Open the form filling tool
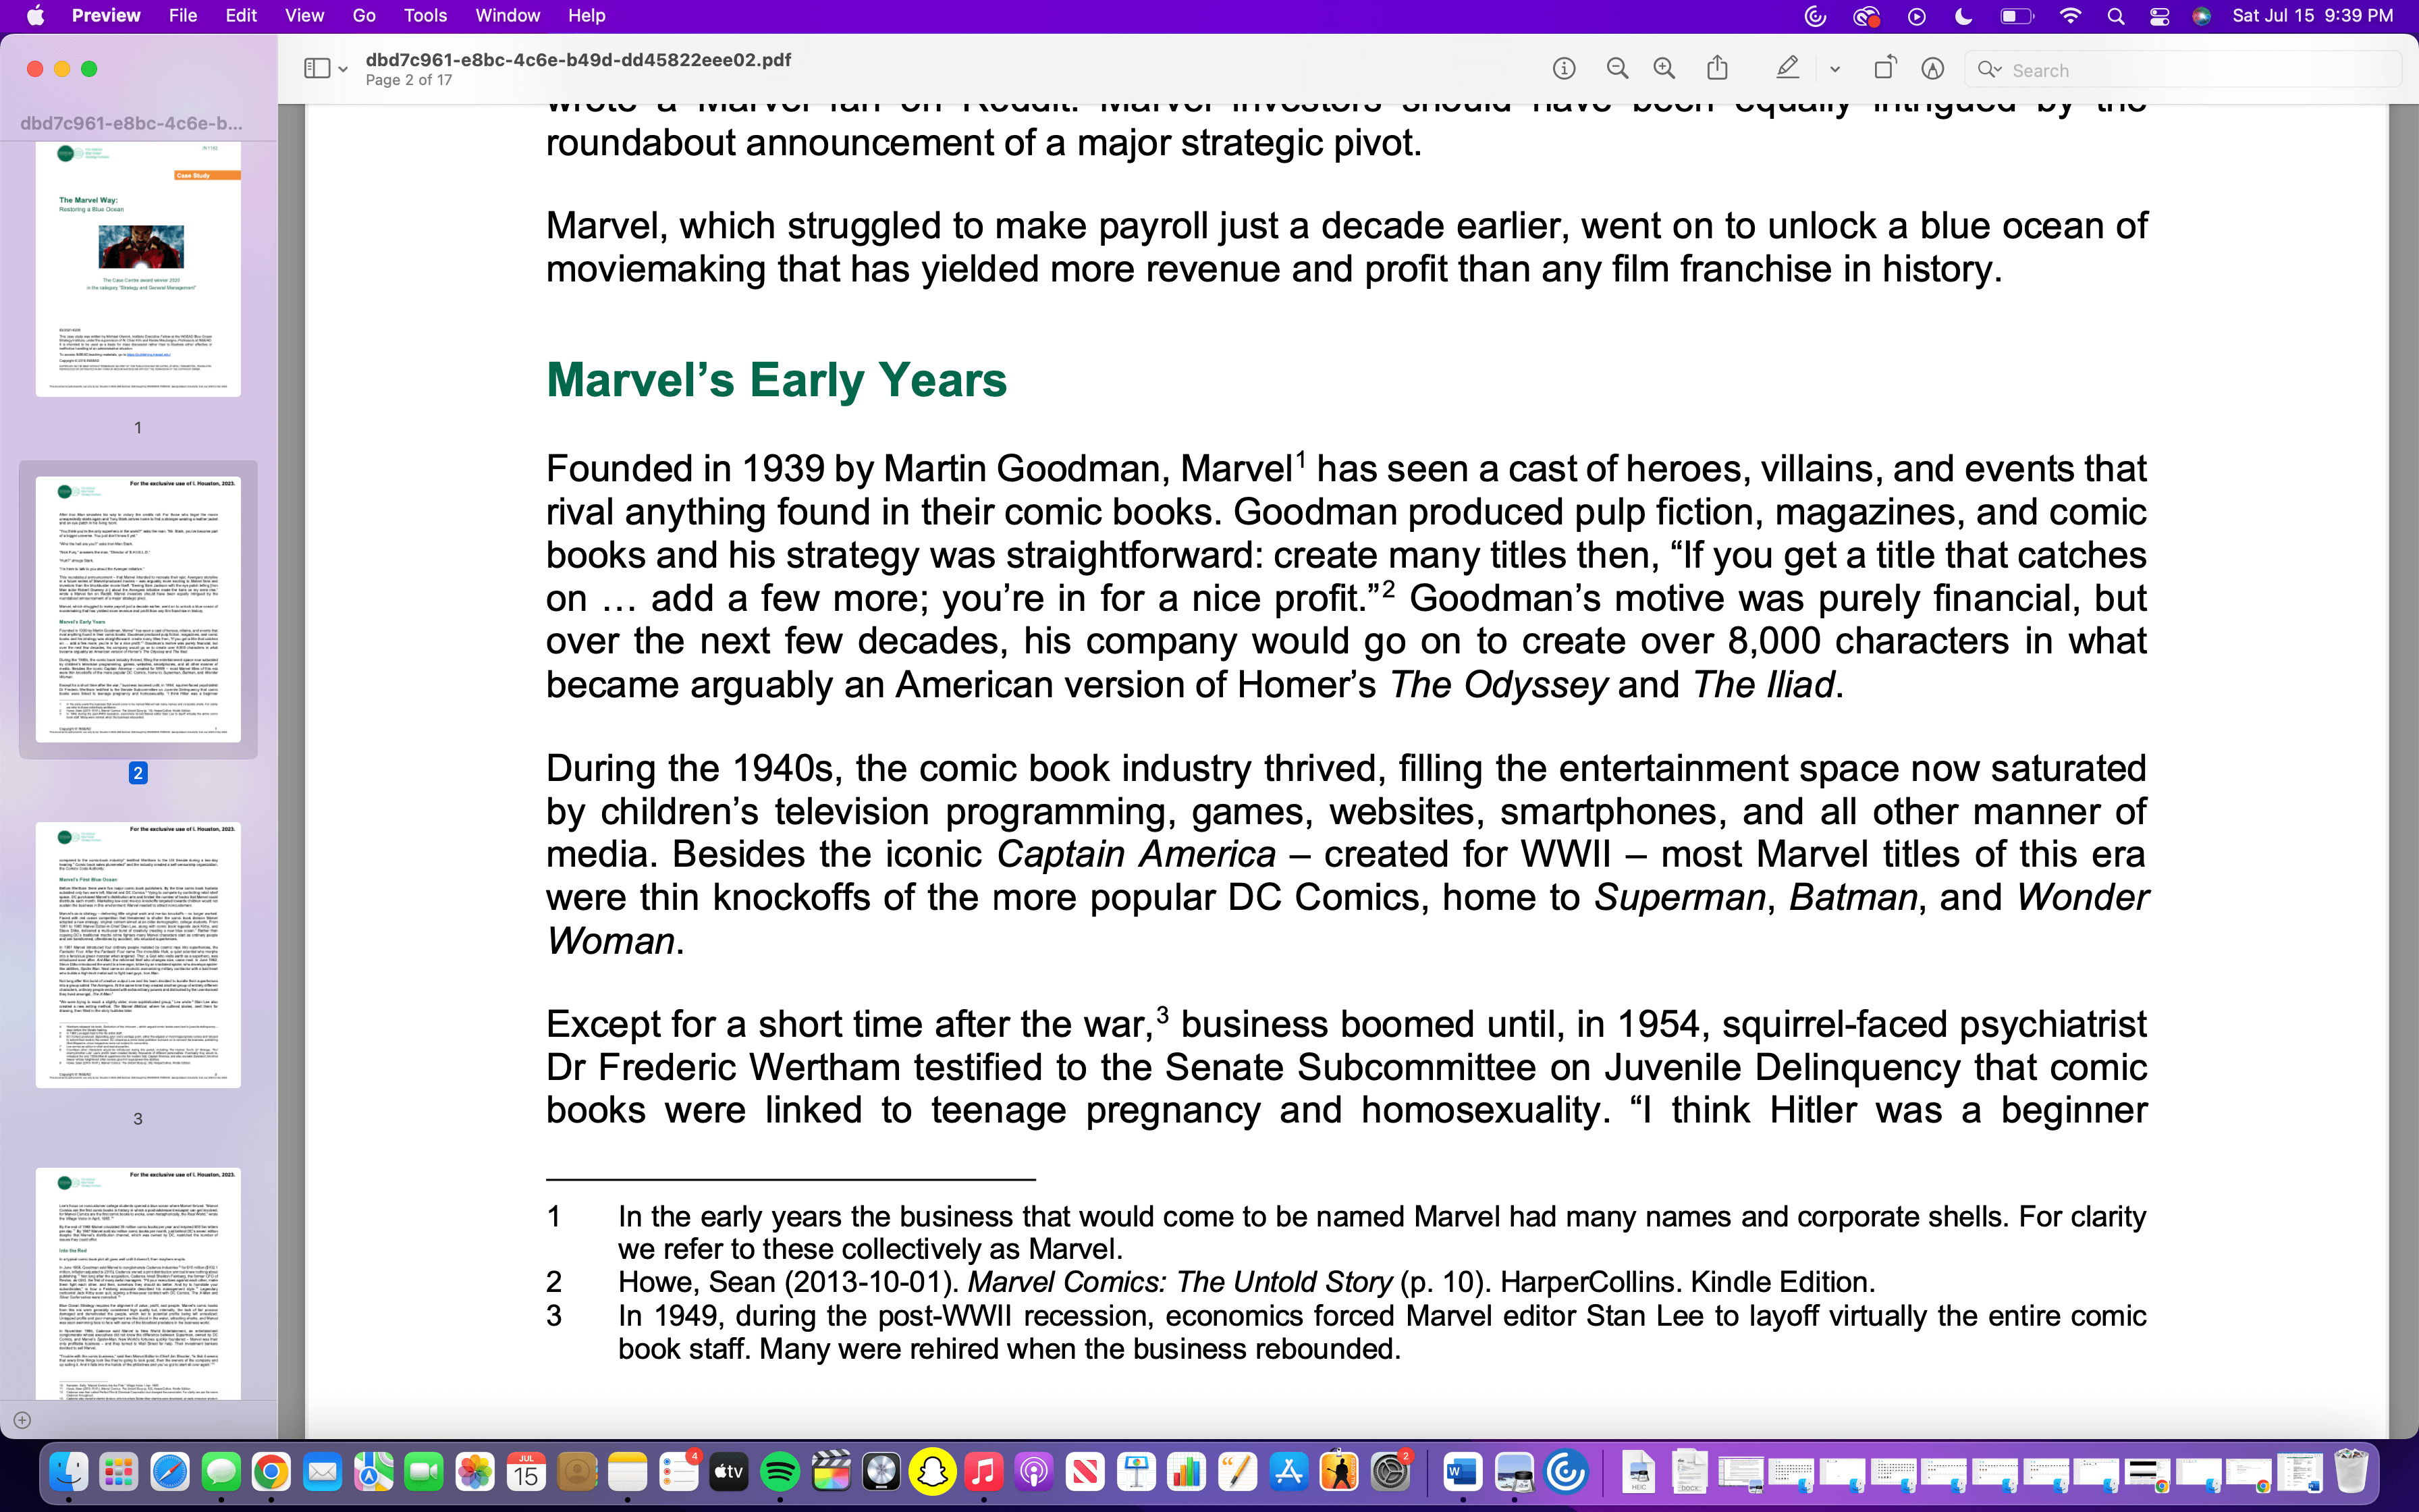 tap(1932, 68)
